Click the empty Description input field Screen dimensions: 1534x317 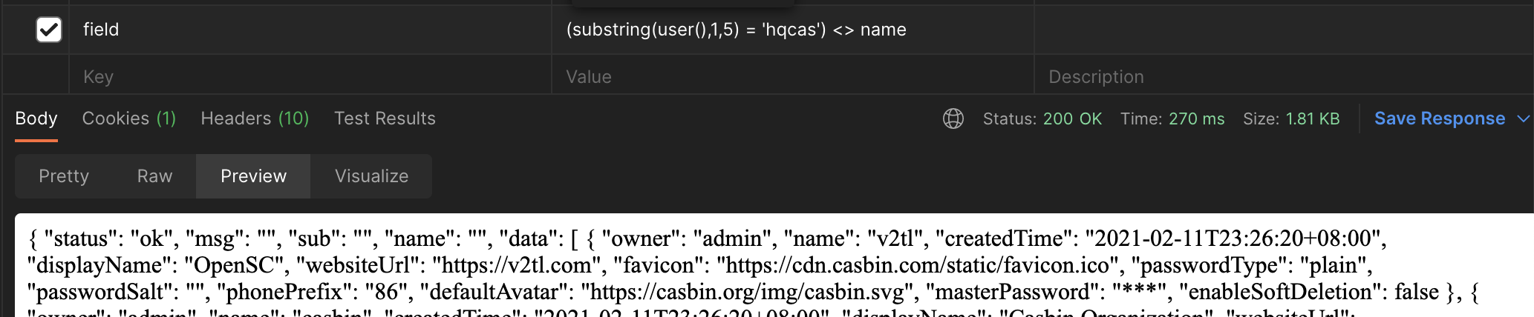point(1284,76)
